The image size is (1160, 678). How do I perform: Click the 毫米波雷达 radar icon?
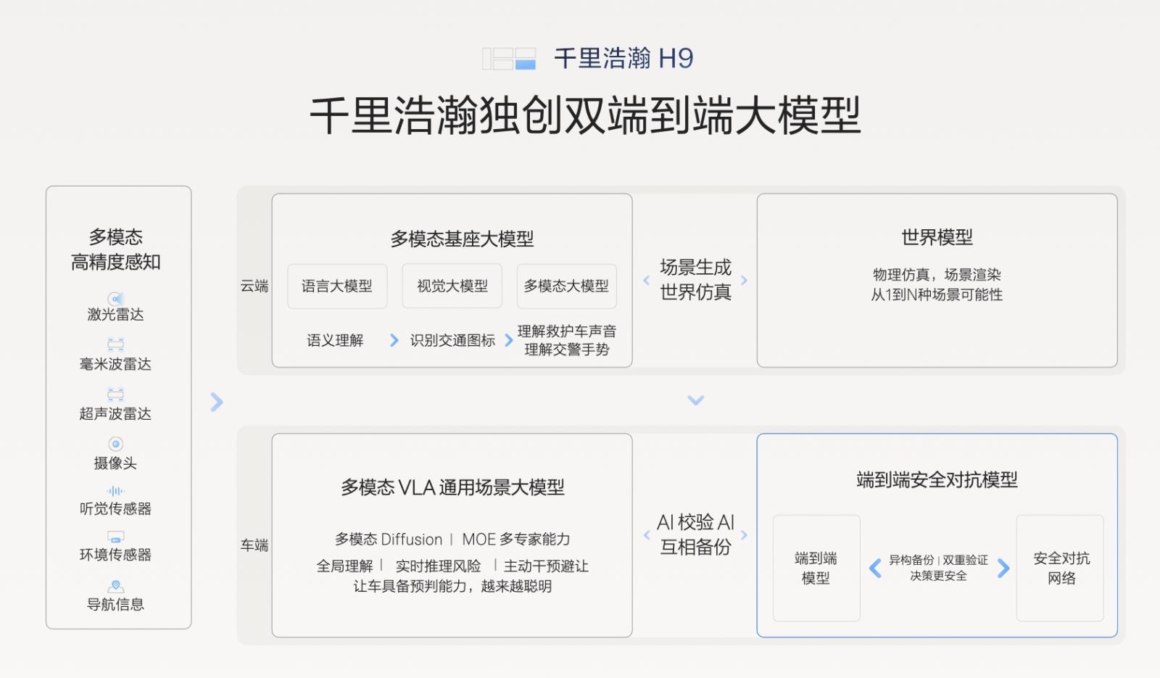click(116, 344)
